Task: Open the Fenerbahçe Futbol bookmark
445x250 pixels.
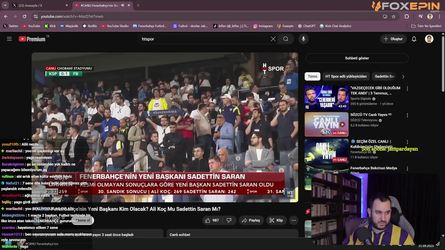Action: [150, 26]
